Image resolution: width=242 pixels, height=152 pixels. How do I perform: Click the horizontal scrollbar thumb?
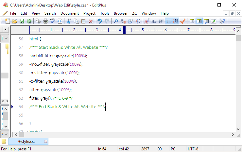click(x=21, y=134)
